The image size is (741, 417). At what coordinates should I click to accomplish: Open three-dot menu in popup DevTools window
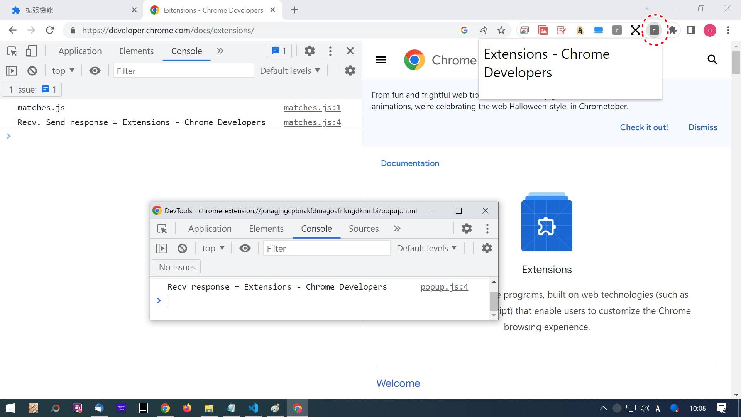click(x=487, y=229)
